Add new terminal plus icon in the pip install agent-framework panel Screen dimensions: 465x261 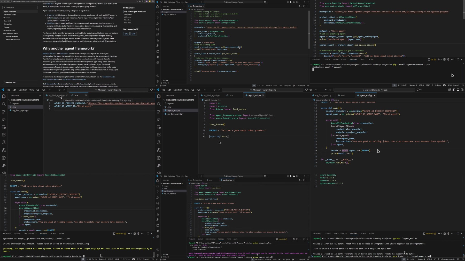(x=438, y=59)
